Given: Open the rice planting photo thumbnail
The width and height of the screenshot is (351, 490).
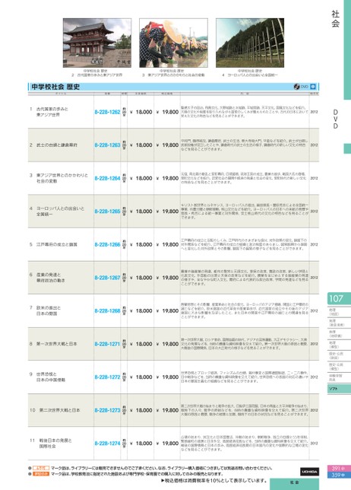Looking at the screenshot, I should pos(173,43).
